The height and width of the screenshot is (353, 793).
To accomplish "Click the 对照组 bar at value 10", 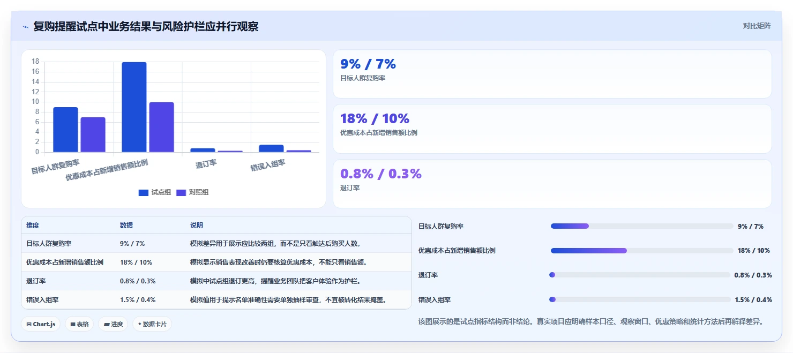I will [161, 127].
